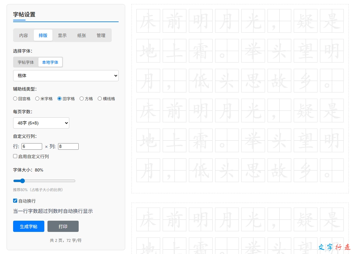Select the 排版 tab

point(43,35)
